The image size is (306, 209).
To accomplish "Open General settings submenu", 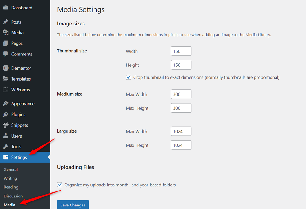I will coord(11,170).
